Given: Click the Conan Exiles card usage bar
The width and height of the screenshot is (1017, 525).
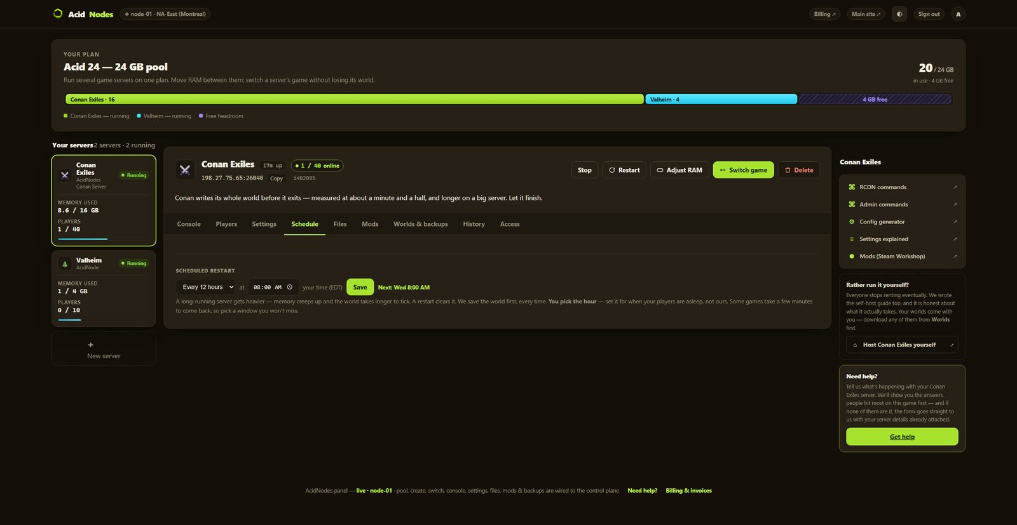Looking at the screenshot, I should point(104,239).
